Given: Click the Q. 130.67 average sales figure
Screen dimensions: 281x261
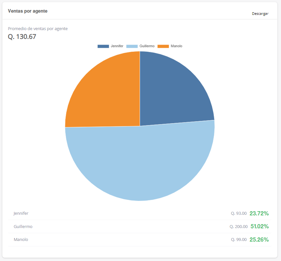Looking at the screenshot, I should [x=22, y=37].
